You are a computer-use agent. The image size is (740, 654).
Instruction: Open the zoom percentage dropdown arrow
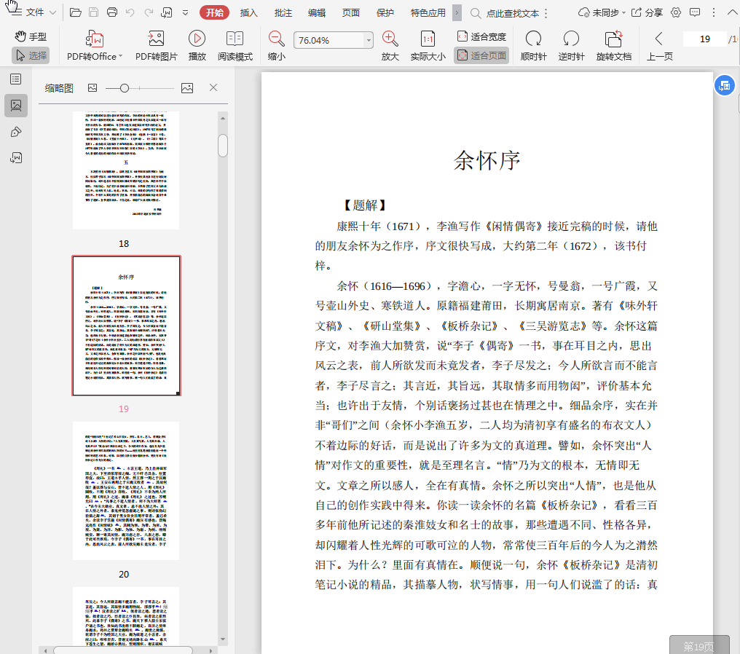pos(369,41)
